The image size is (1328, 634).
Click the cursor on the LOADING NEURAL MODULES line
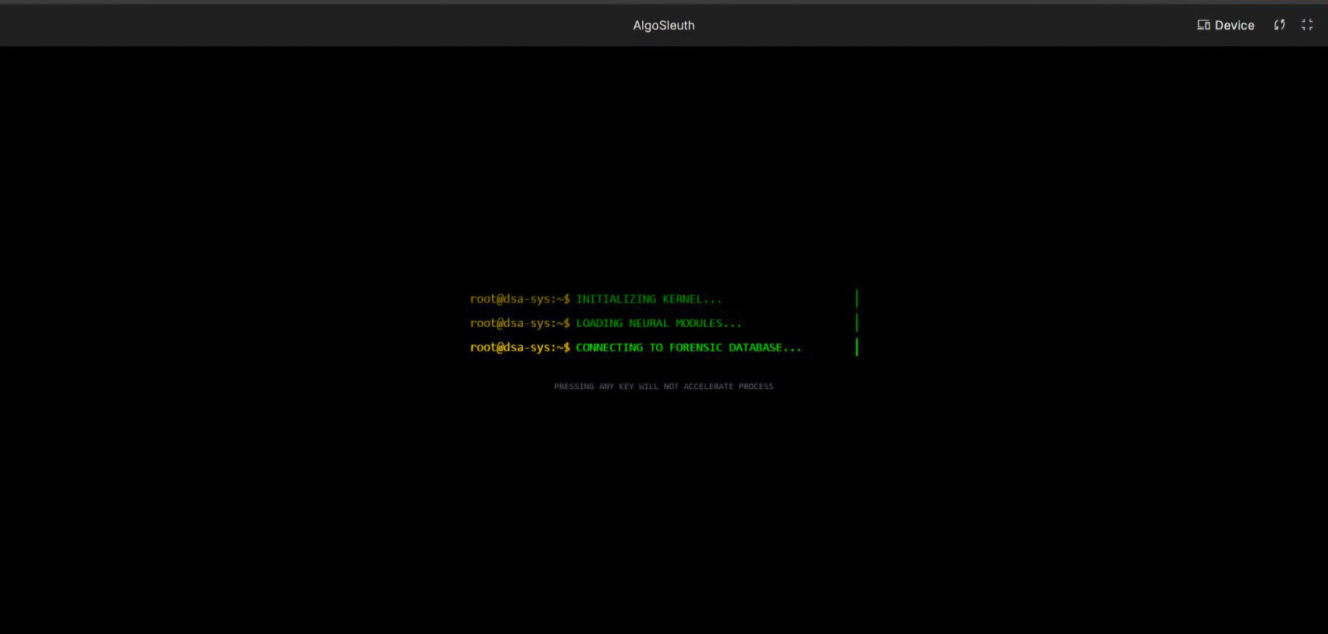pos(856,323)
